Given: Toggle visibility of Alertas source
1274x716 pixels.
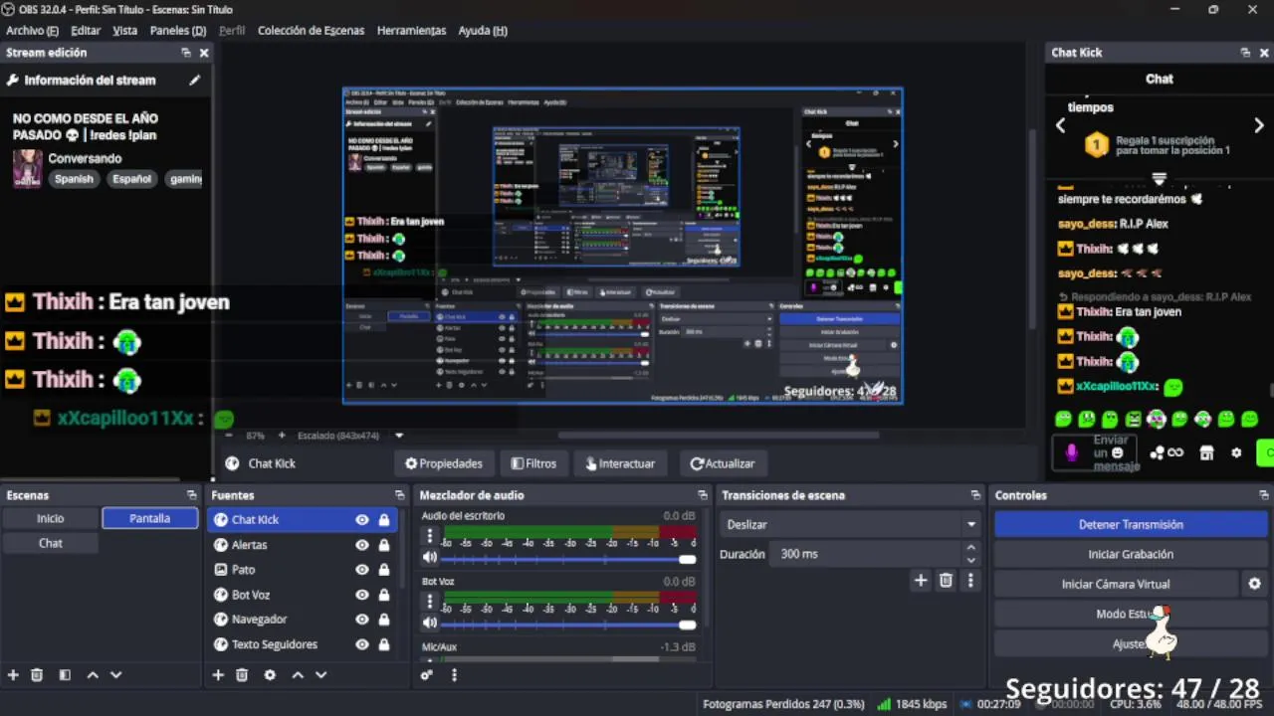Looking at the screenshot, I should click(x=362, y=545).
